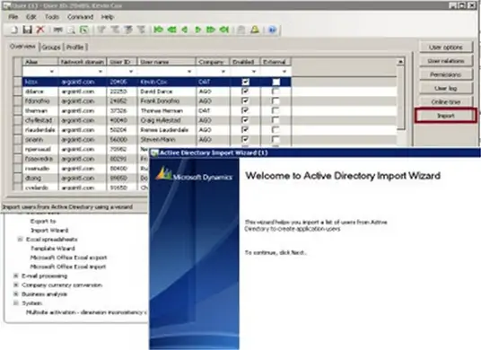Click the New record toolbar icon
The image size is (481, 350).
(14, 30)
